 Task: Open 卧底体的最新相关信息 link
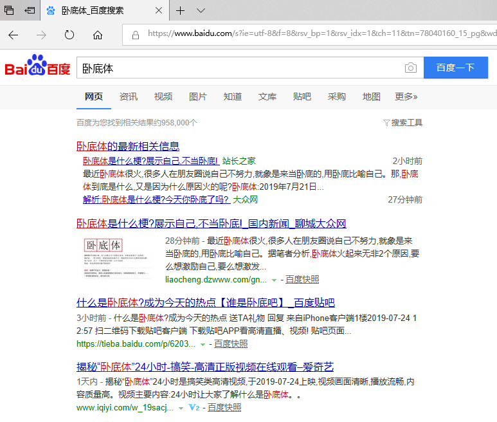(128, 147)
